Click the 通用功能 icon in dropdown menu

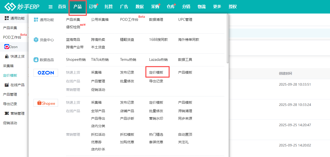pyautogui.click(x=36, y=20)
